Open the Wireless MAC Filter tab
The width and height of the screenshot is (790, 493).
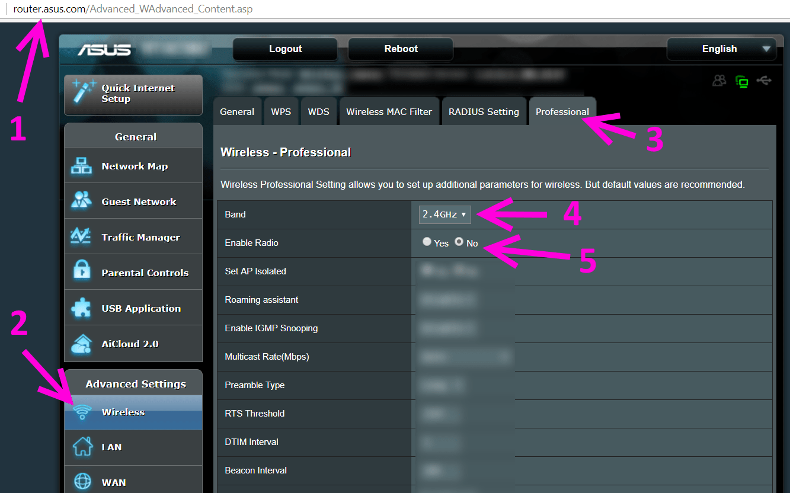(x=389, y=111)
